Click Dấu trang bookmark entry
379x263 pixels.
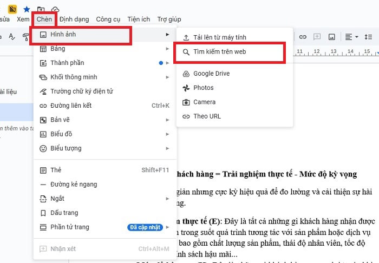pyautogui.click(x=64, y=213)
